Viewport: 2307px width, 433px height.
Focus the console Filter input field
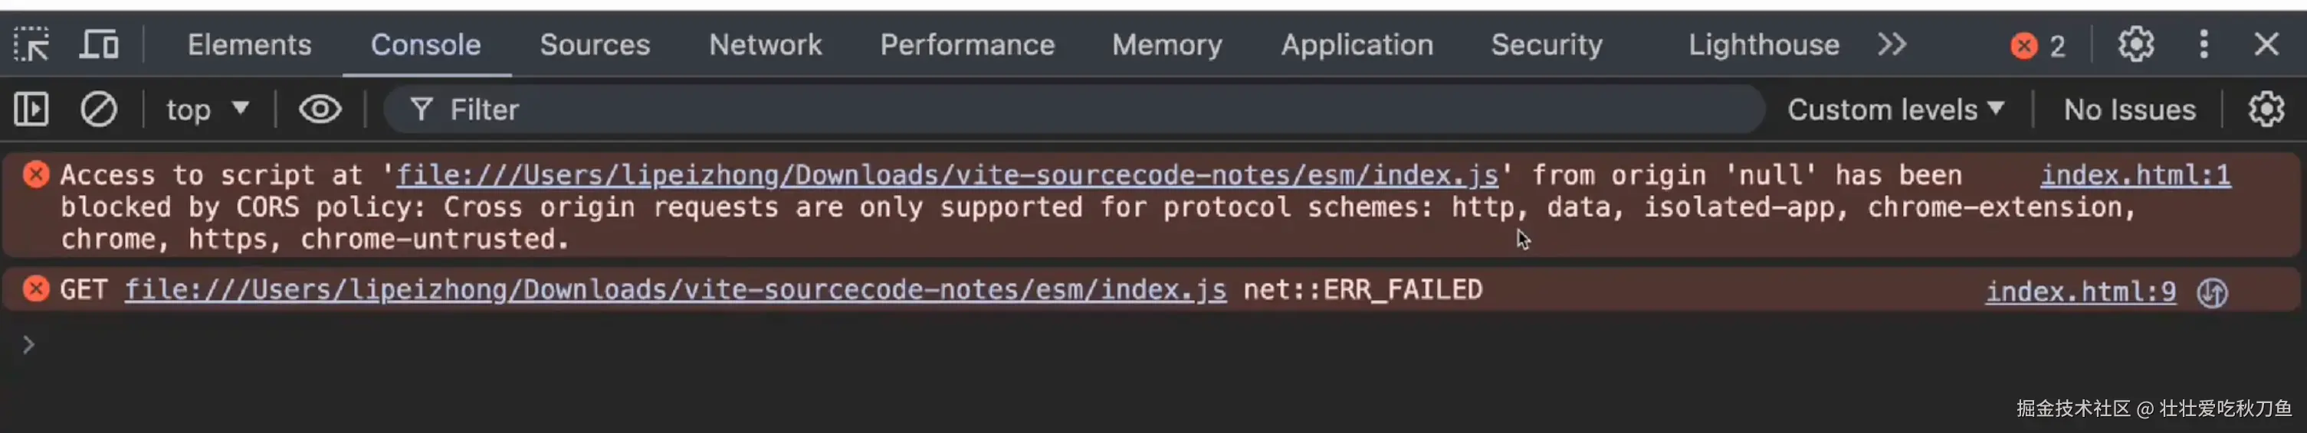1075,110
